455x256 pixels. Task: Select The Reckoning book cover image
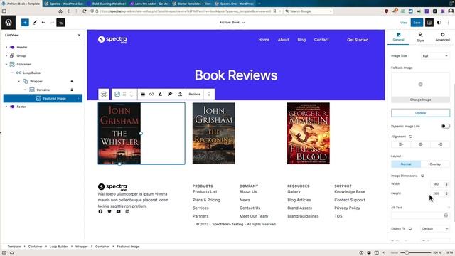point(214,133)
